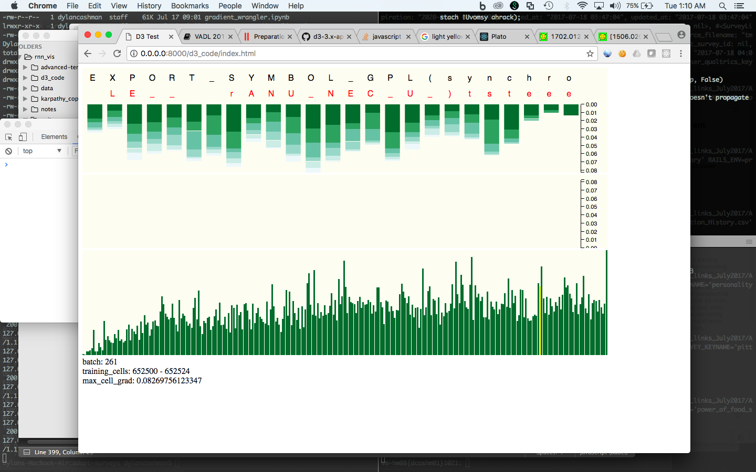Select the DevTools element inspector icon
756x472 pixels.
9,137
